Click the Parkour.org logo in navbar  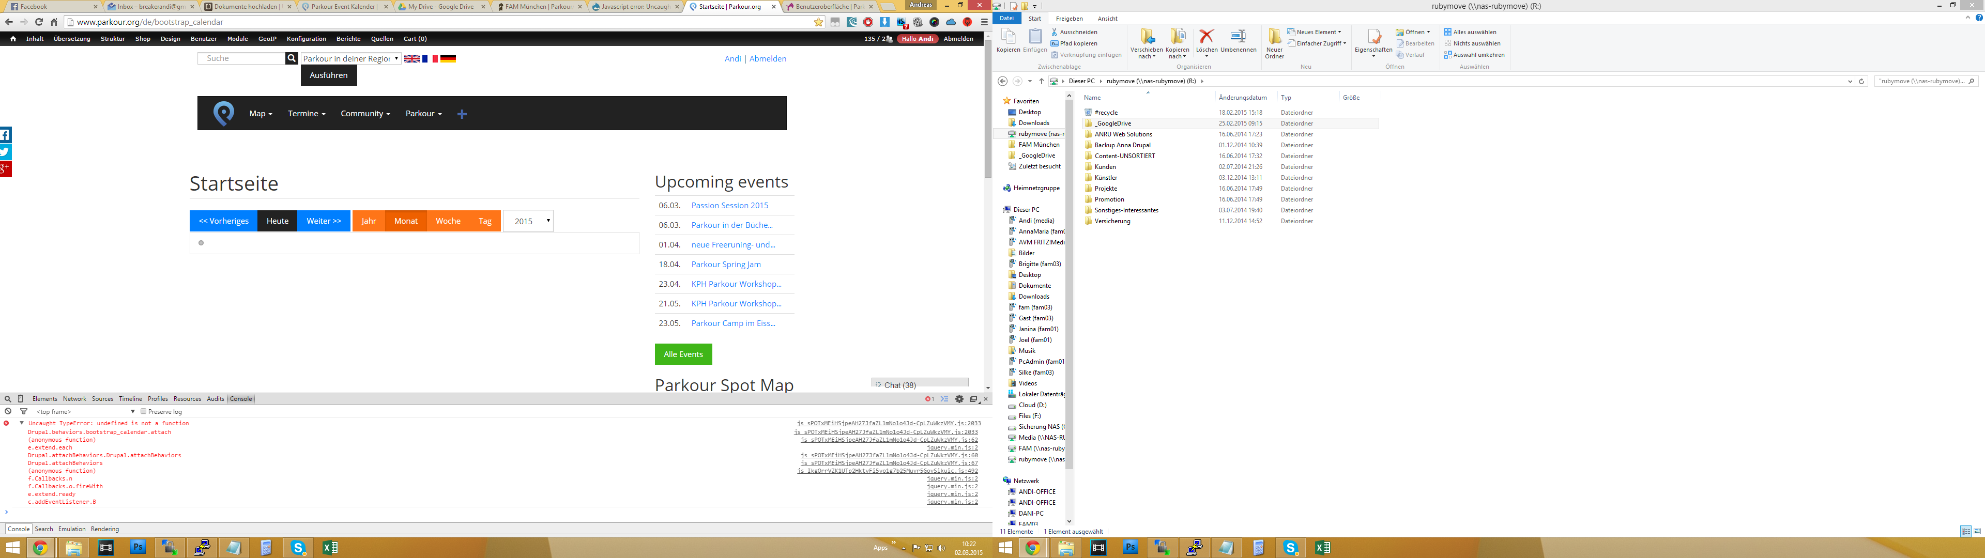223,113
